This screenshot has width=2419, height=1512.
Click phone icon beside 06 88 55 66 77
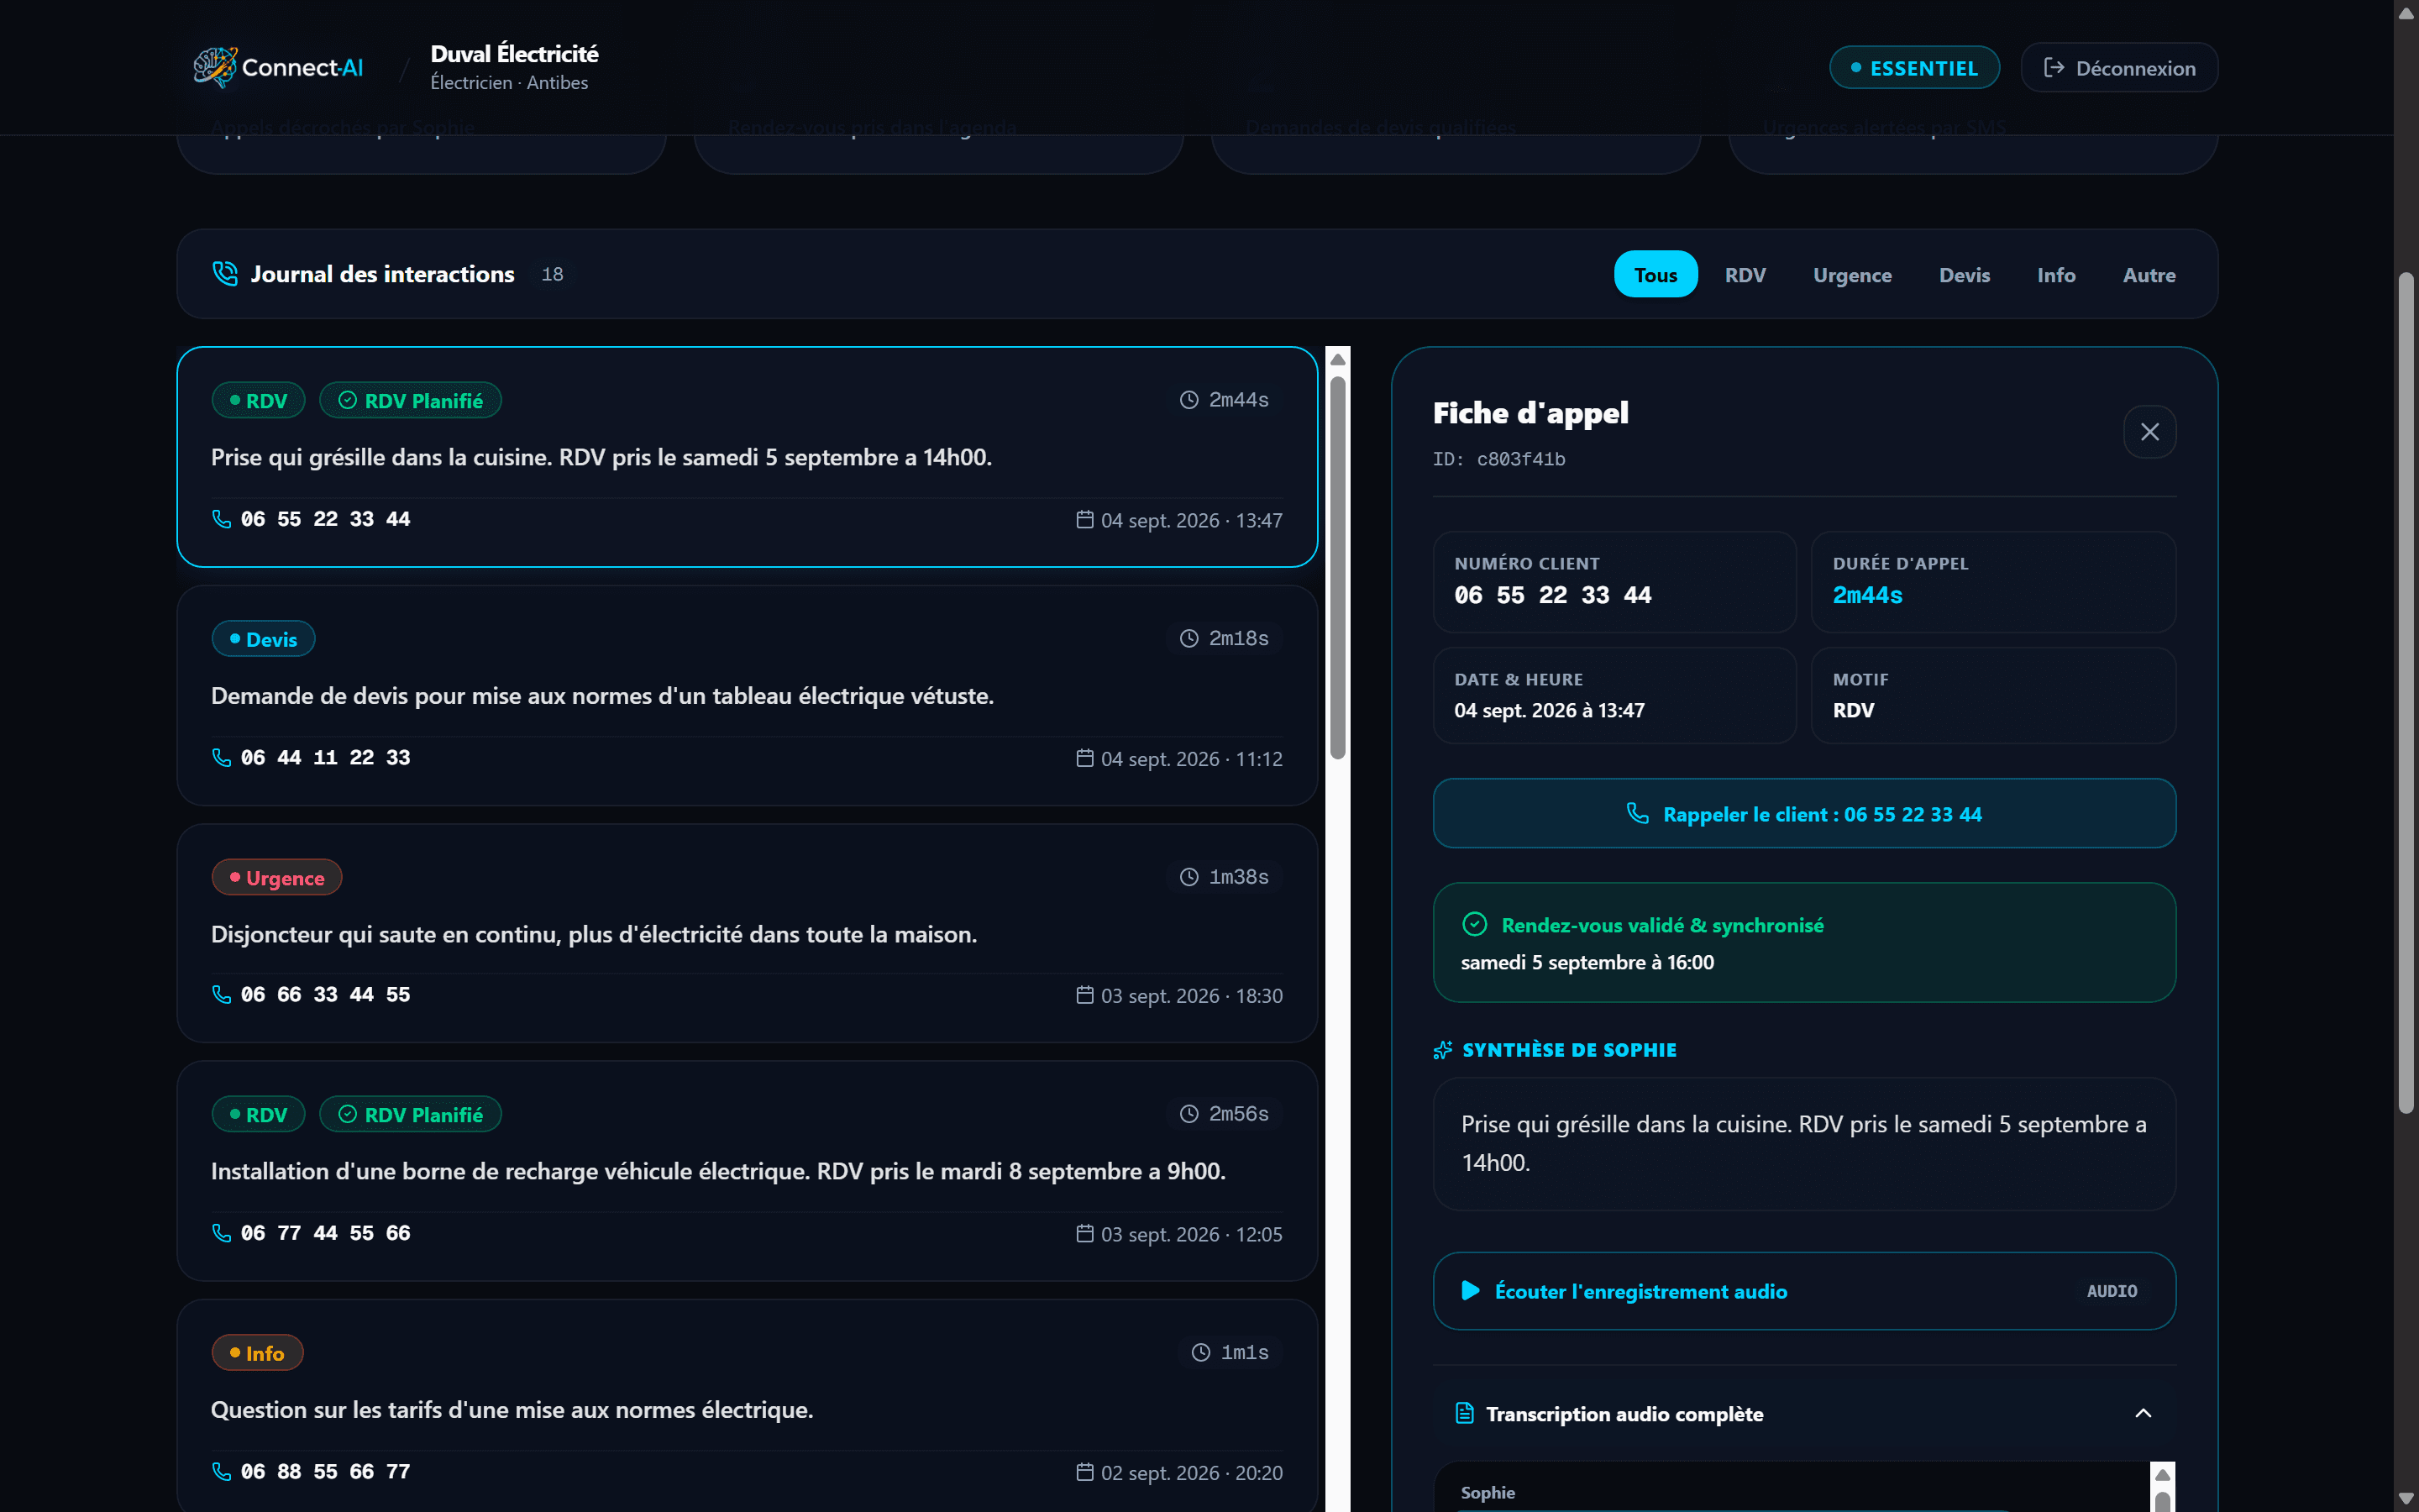[221, 1471]
